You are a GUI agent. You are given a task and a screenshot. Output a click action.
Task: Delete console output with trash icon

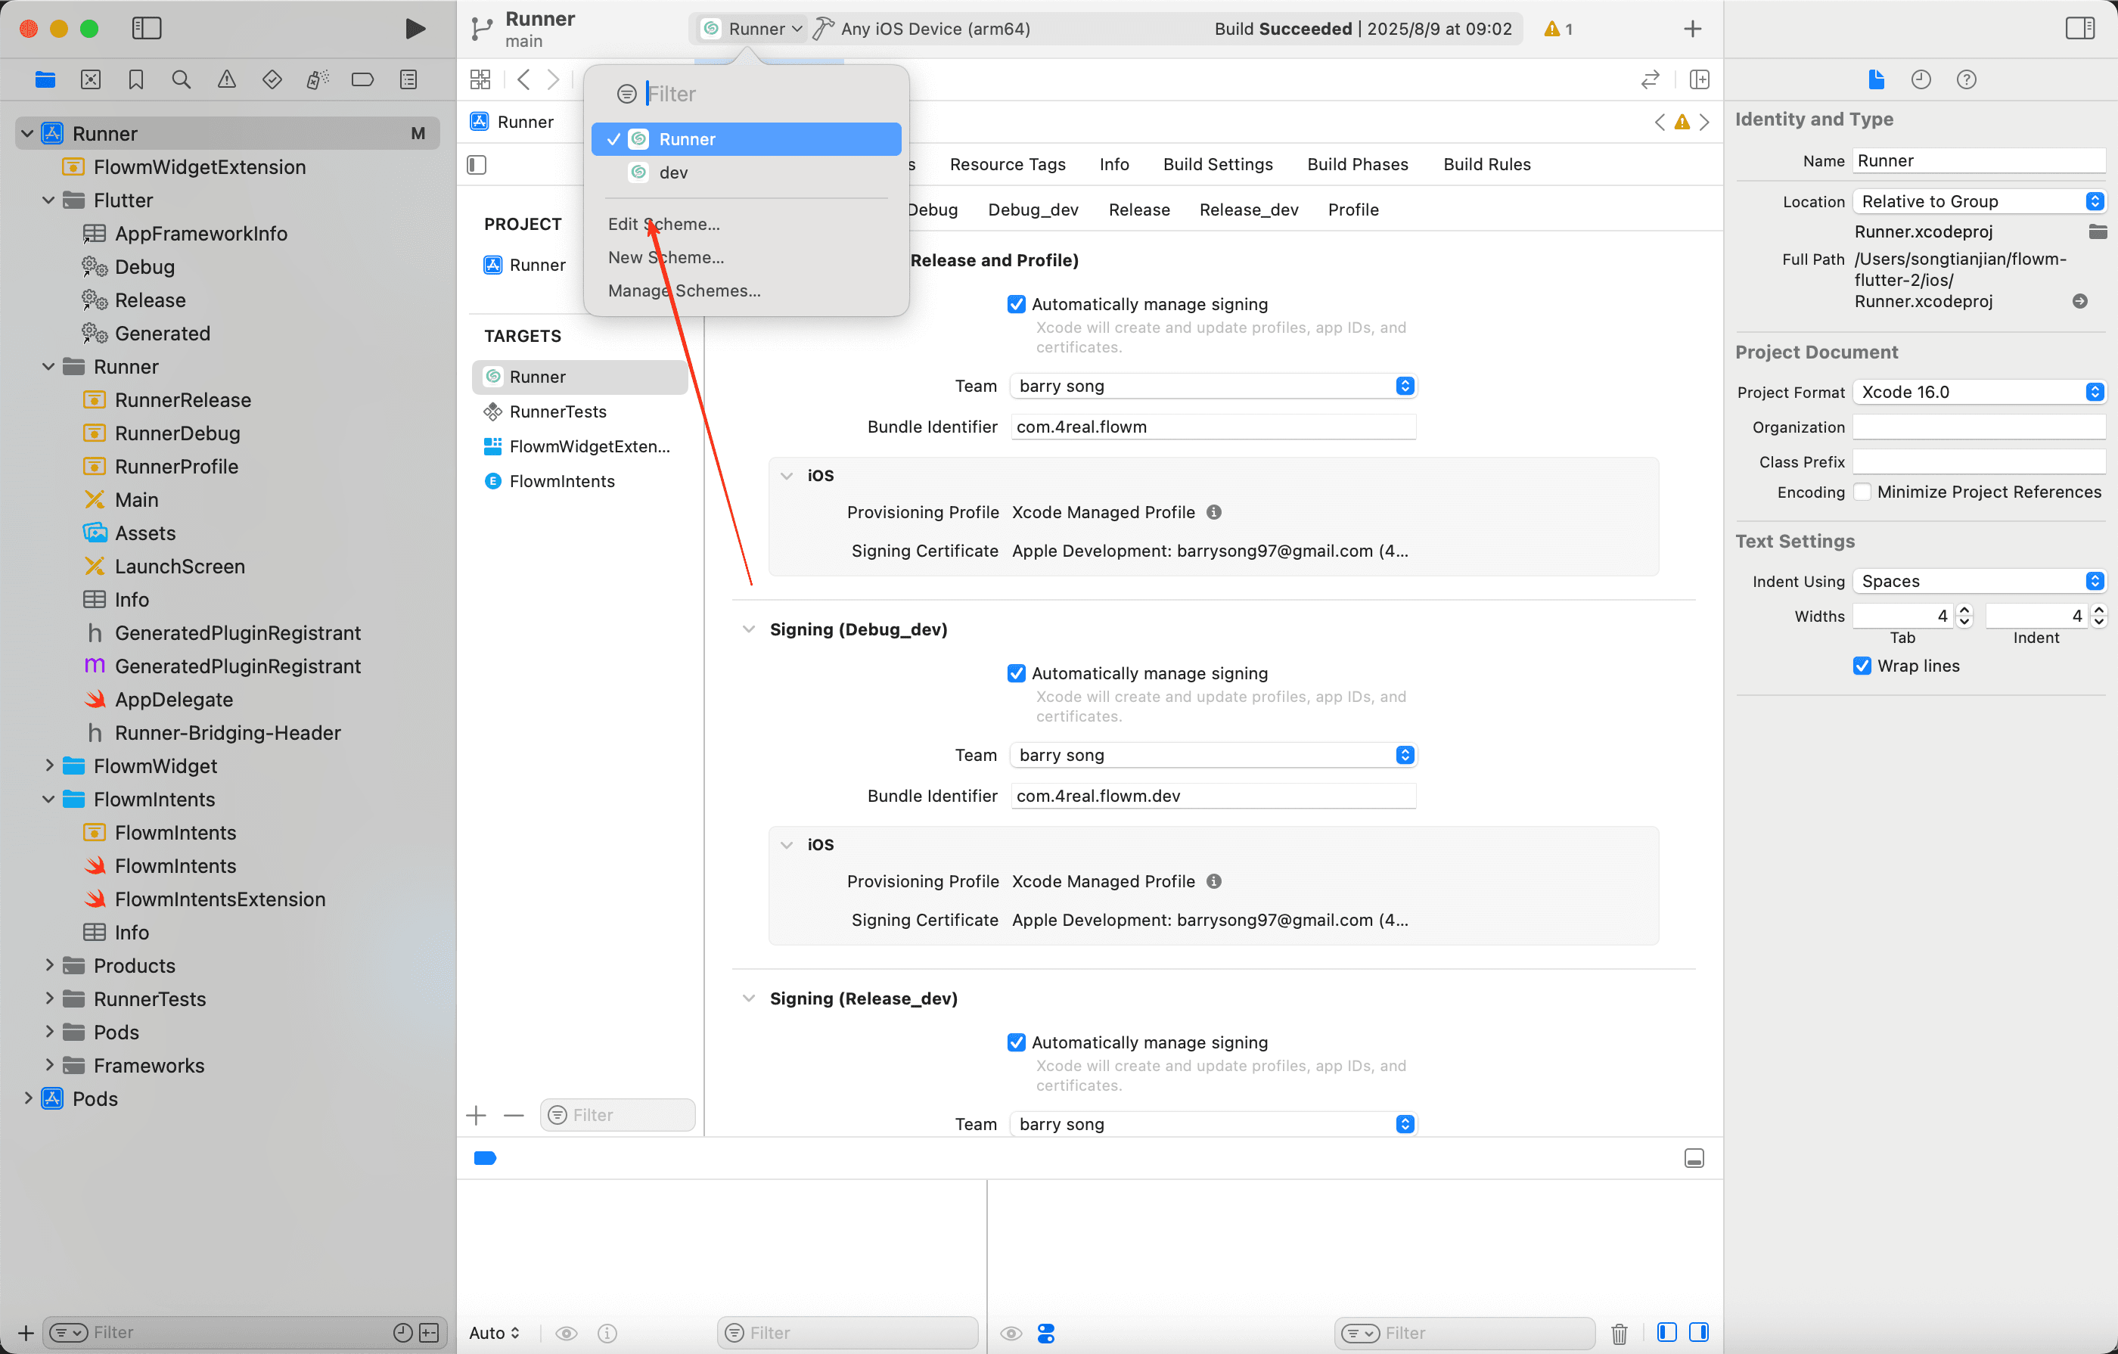(1619, 1333)
